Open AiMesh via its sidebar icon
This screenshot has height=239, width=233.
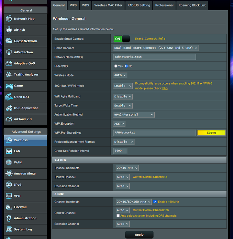pos(9,30)
